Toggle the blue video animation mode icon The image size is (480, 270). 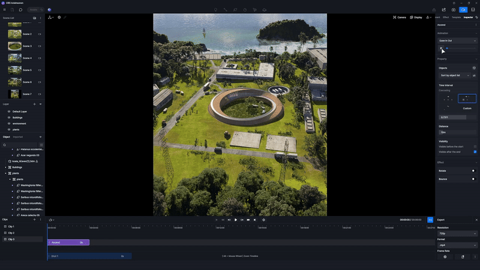click(463, 10)
